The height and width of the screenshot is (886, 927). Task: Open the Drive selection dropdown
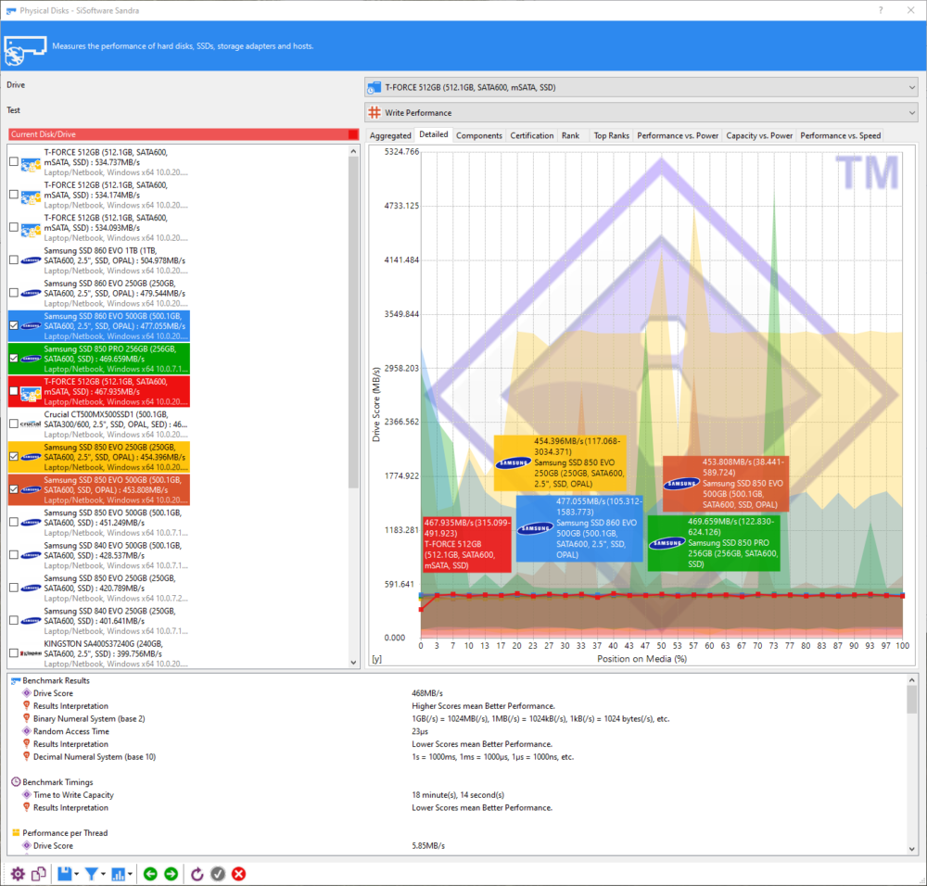[x=642, y=87]
